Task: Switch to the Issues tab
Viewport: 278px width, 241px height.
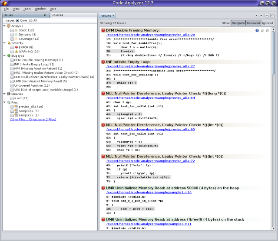Action: click(x=26, y=15)
